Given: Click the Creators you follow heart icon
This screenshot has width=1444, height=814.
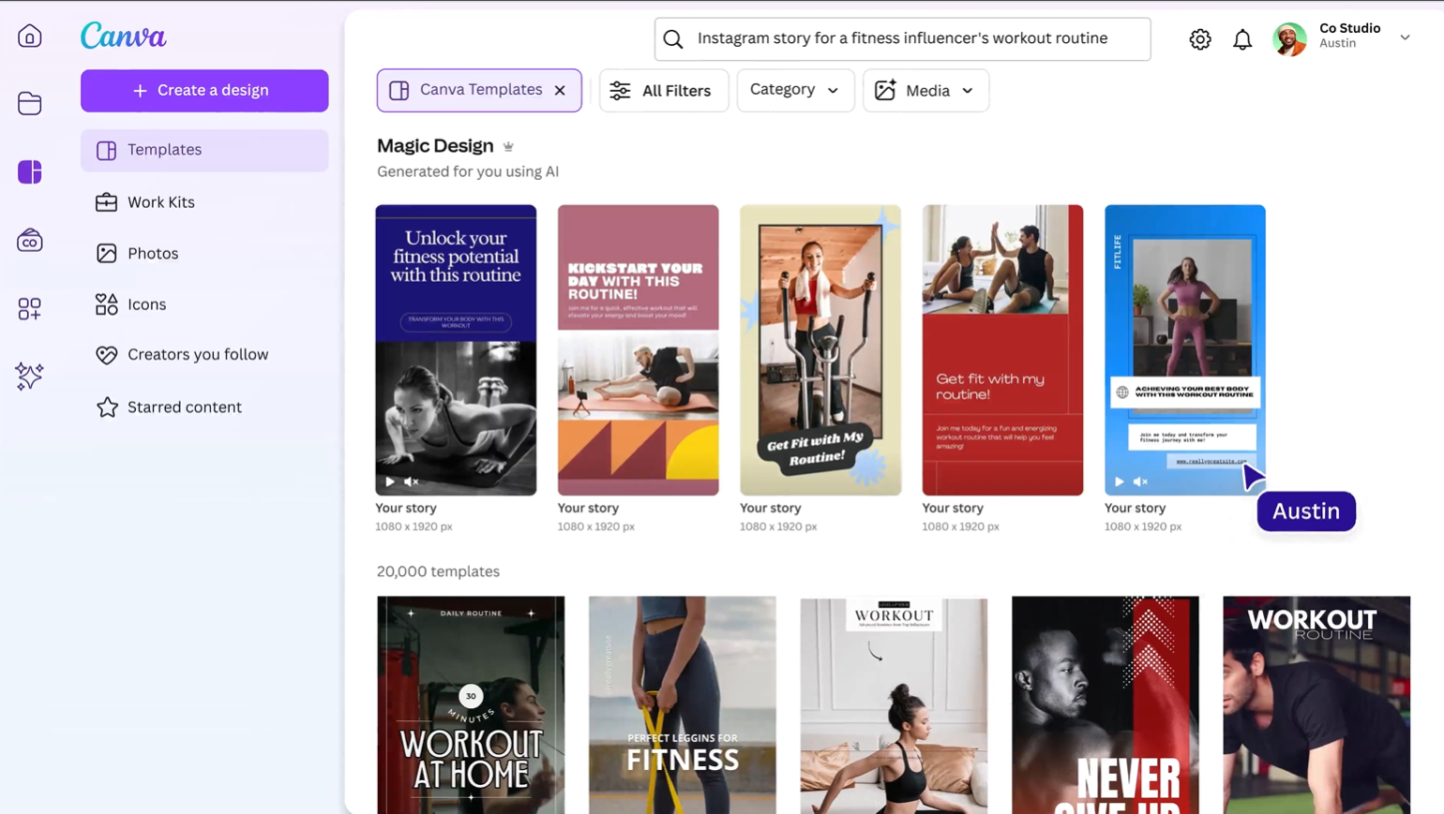Looking at the screenshot, I should [x=106, y=355].
